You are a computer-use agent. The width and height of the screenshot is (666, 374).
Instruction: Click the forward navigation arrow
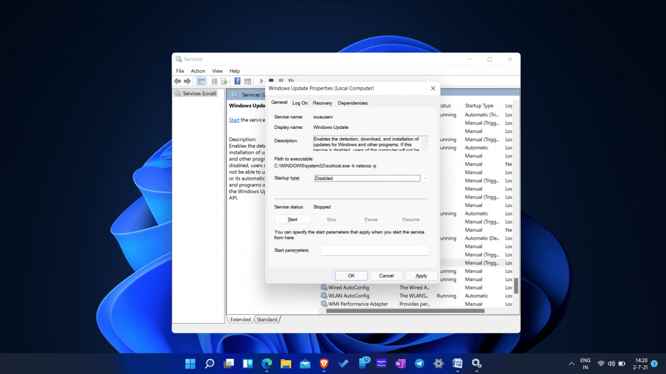tap(186, 81)
